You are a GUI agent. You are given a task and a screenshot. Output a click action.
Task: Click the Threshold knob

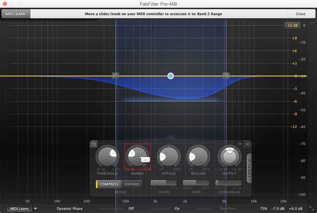pos(107,156)
